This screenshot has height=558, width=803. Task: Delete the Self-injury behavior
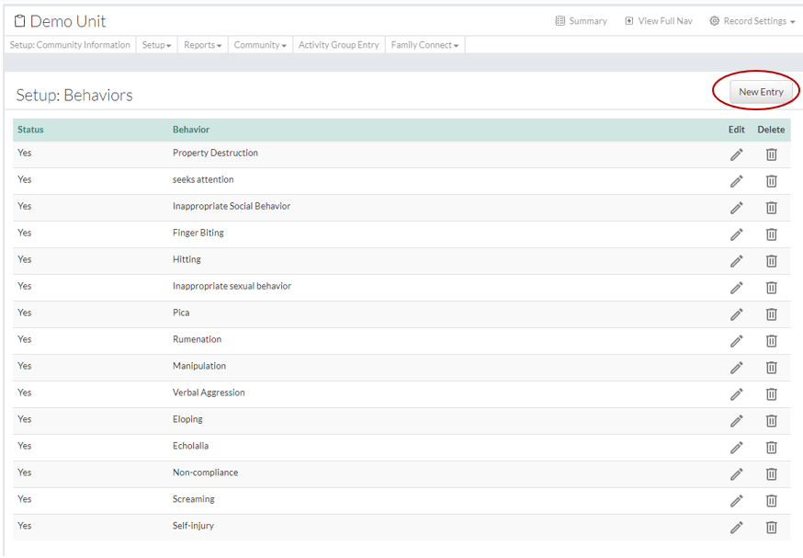pyautogui.click(x=772, y=528)
